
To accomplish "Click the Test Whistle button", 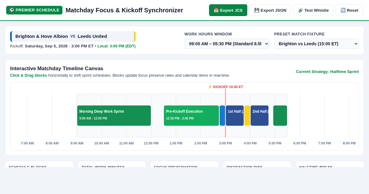I will click(313, 10).
